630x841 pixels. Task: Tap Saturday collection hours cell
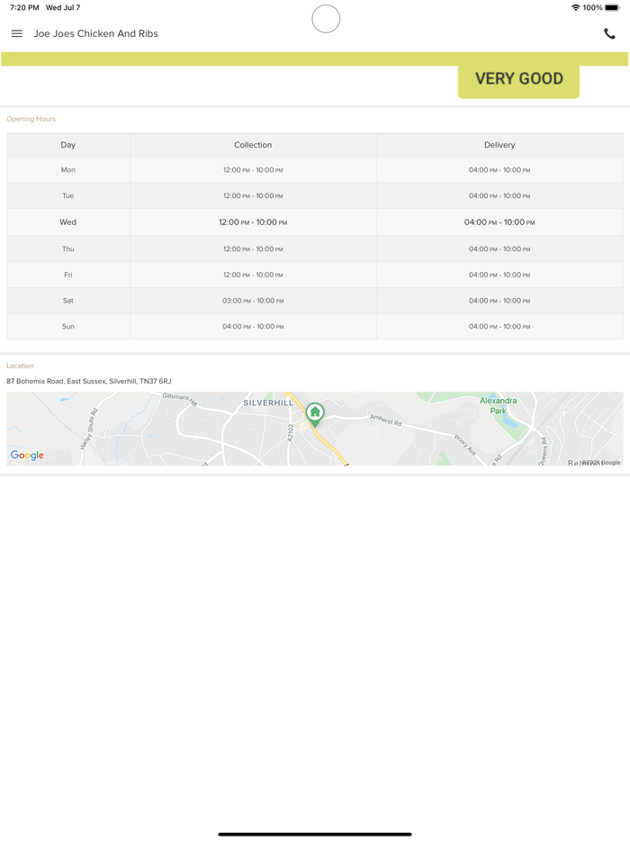[x=253, y=301]
